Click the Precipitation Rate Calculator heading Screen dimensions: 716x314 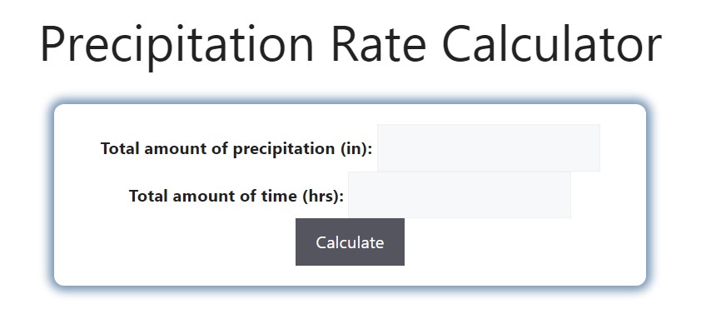coord(351,44)
